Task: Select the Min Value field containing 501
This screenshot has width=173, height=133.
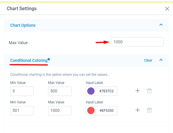Action: pyautogui.click(x=22, y=110)
